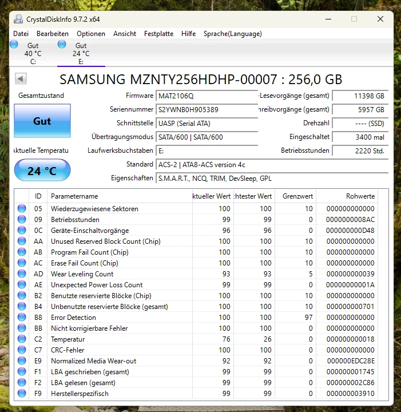Click status orb for Unbenutzte reservierte Blöcke
401x412 pixels.
tap(22, 306)
